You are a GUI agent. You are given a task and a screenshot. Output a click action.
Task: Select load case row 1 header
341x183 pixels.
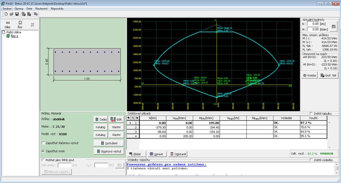(x=133, y=123)
